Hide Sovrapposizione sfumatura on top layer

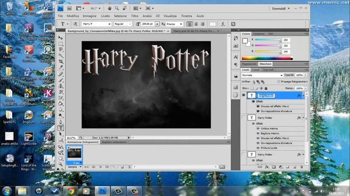point(258,111)
